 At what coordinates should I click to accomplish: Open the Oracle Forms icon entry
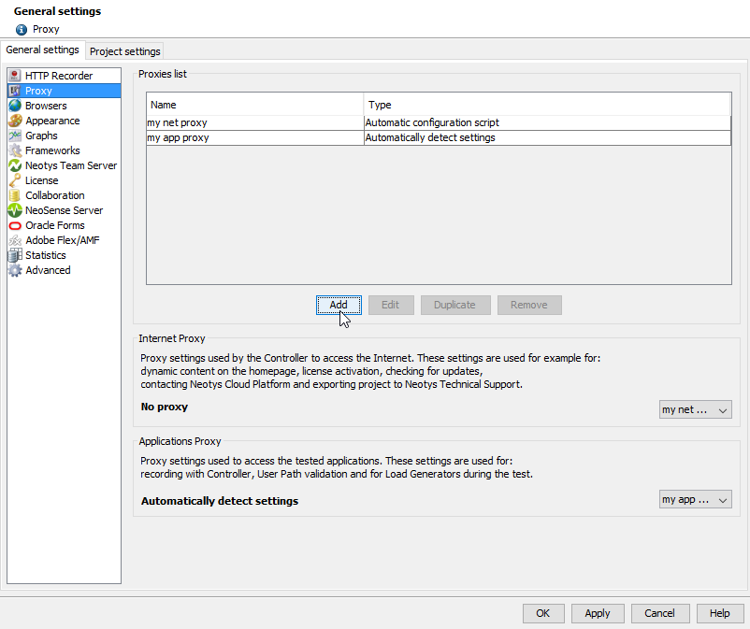coord(15,225)
